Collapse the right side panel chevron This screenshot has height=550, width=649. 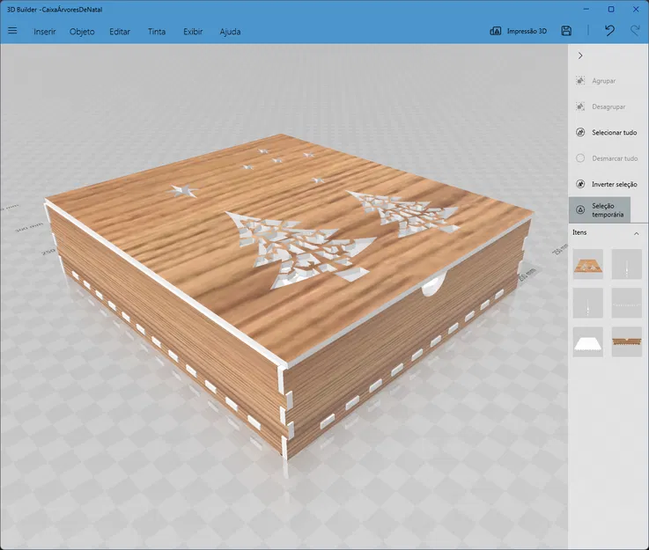pos(580,55)
